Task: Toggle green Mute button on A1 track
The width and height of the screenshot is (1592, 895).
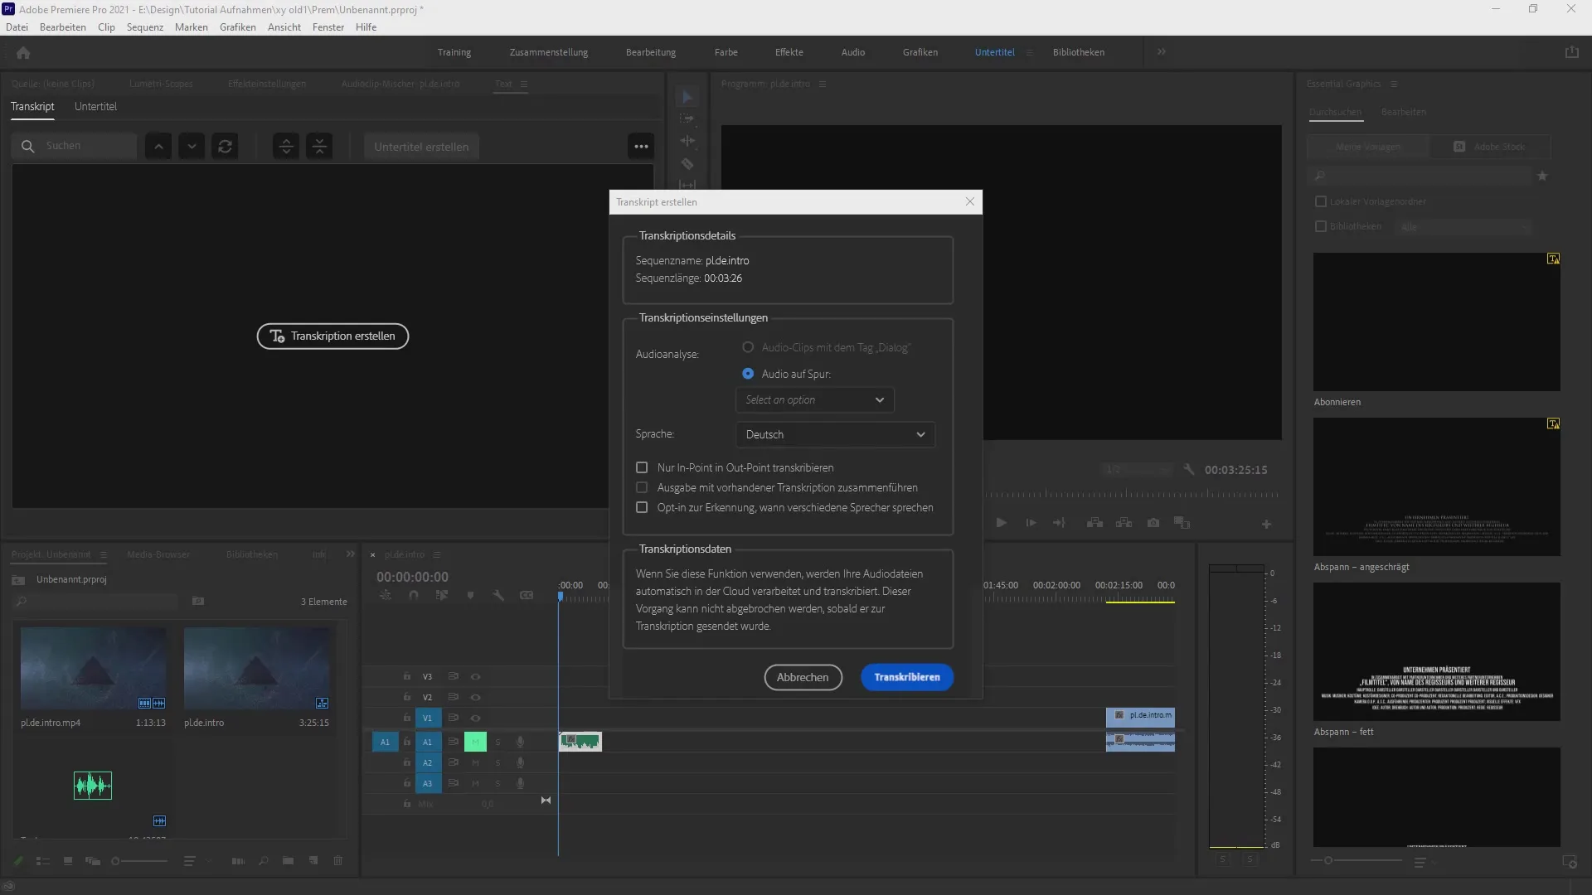Action: tap(475, 742)
